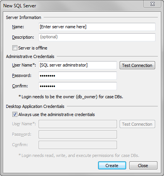Viewport: 164px width, 176px height.
Task: Test Connection for administrative credentials
Action: (x=137, y=65)
